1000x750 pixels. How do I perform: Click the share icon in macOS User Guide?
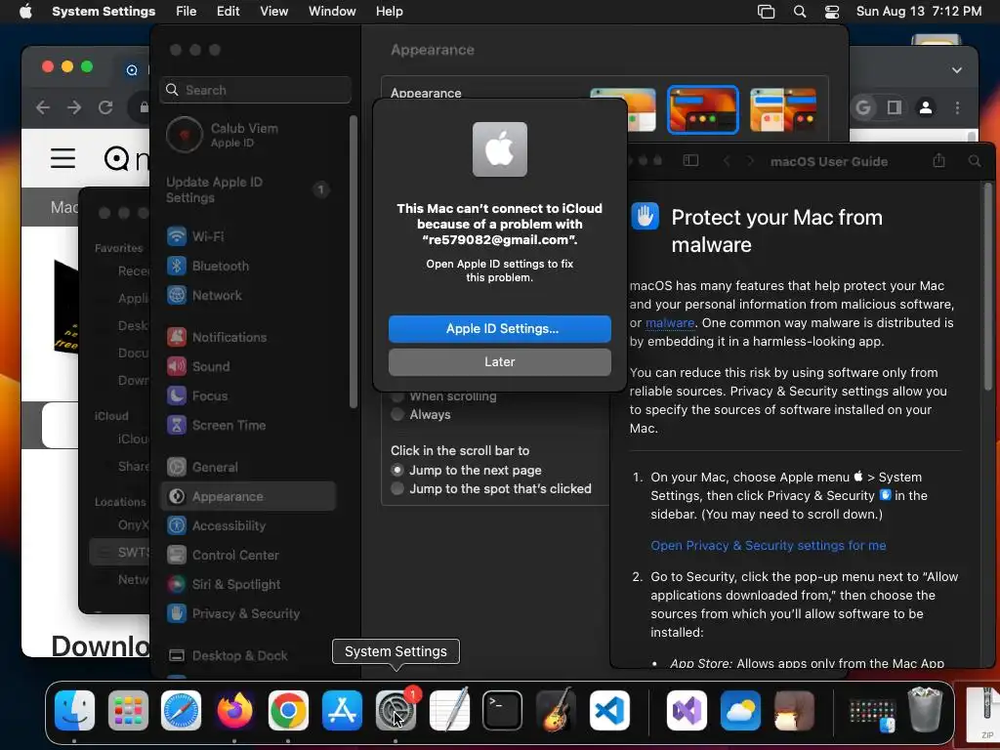coord(938,161)
